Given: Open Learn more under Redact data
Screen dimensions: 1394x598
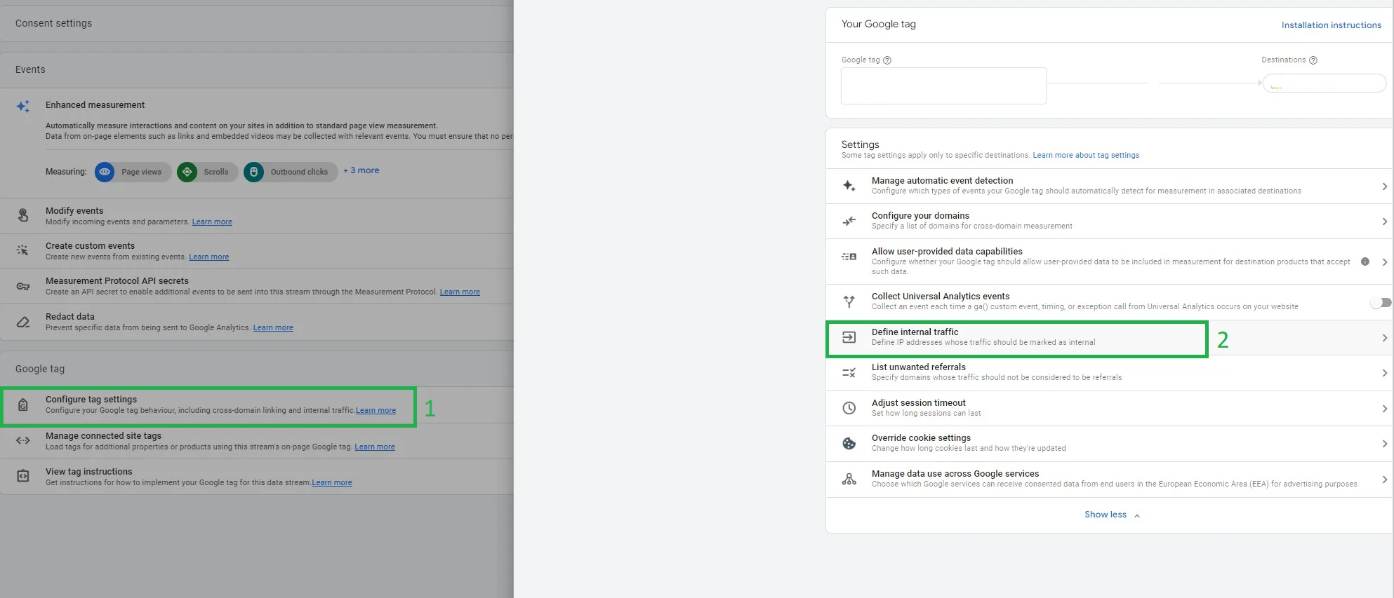Looking at the screenshot, I should click(273, 328).
